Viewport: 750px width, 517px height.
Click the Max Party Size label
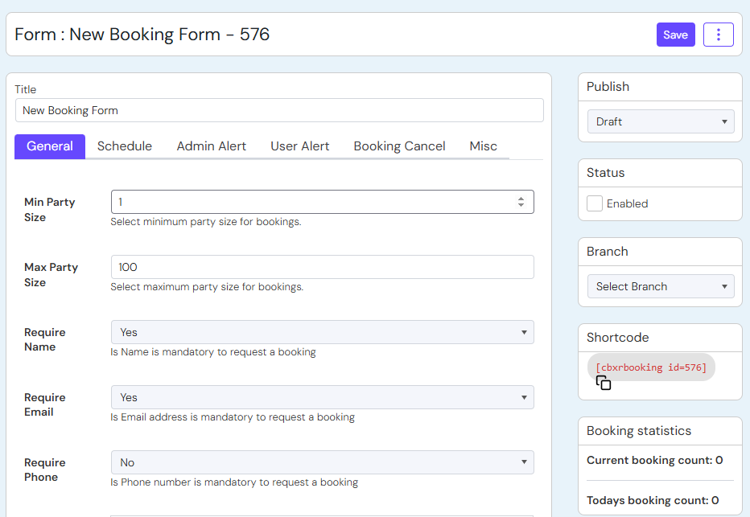pos(52,275)
